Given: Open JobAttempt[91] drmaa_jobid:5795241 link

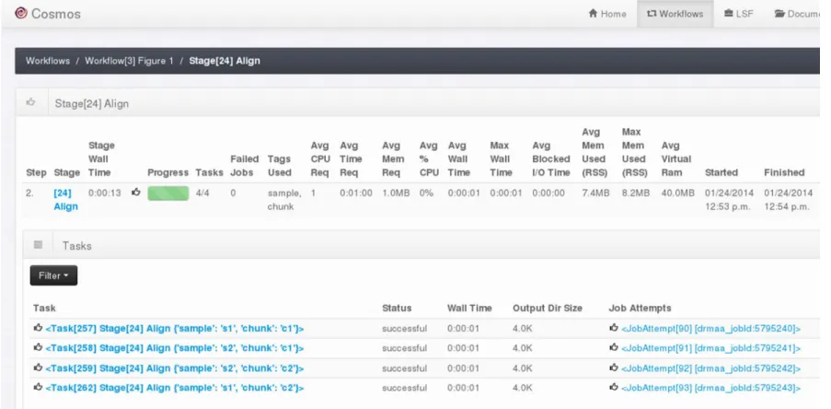Looking at the screenshot, I should point(710,348).
